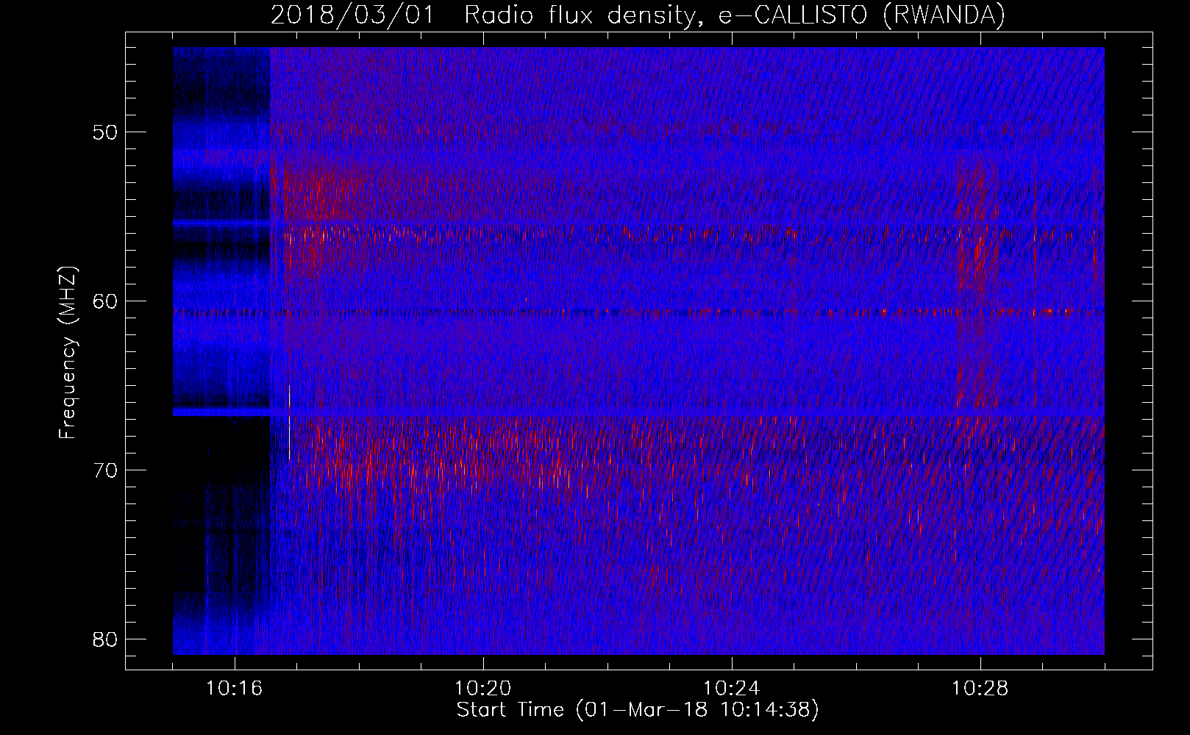
Task: Click the plot title "Radio flux density, e-CALLISTO (RWANDA)"
Action: coord(734,15)
